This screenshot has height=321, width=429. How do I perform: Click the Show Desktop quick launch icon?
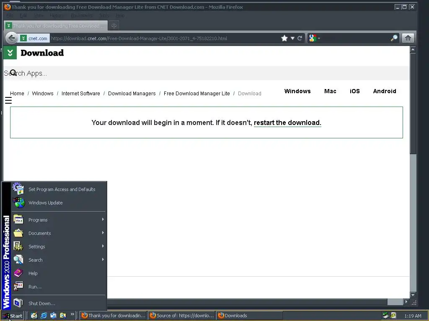coord(34,316)
